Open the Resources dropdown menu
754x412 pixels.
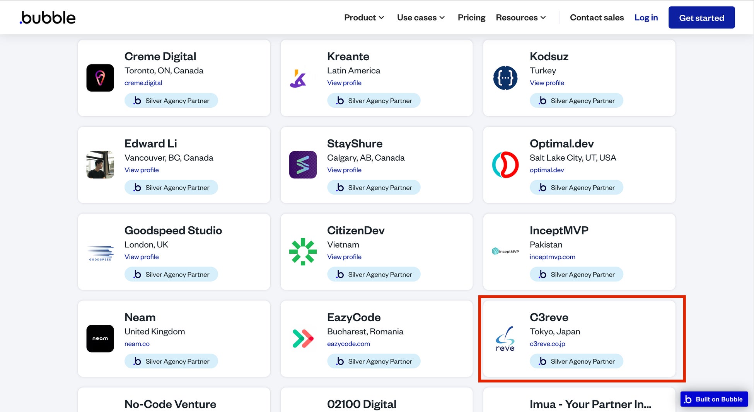point(520,18)
